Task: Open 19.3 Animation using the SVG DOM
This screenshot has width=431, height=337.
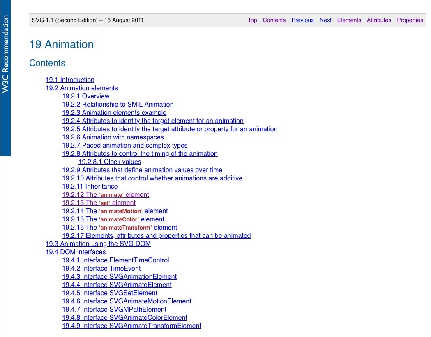Action: click(x=98, y=244)
